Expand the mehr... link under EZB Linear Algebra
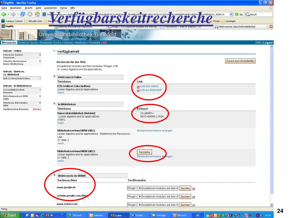 coord(61,93)
